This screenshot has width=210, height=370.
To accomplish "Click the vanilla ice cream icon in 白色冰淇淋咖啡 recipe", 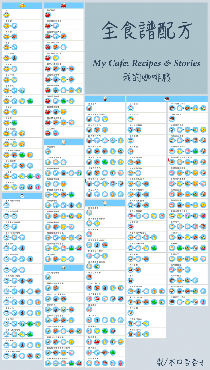I will [x=14, y=238].
